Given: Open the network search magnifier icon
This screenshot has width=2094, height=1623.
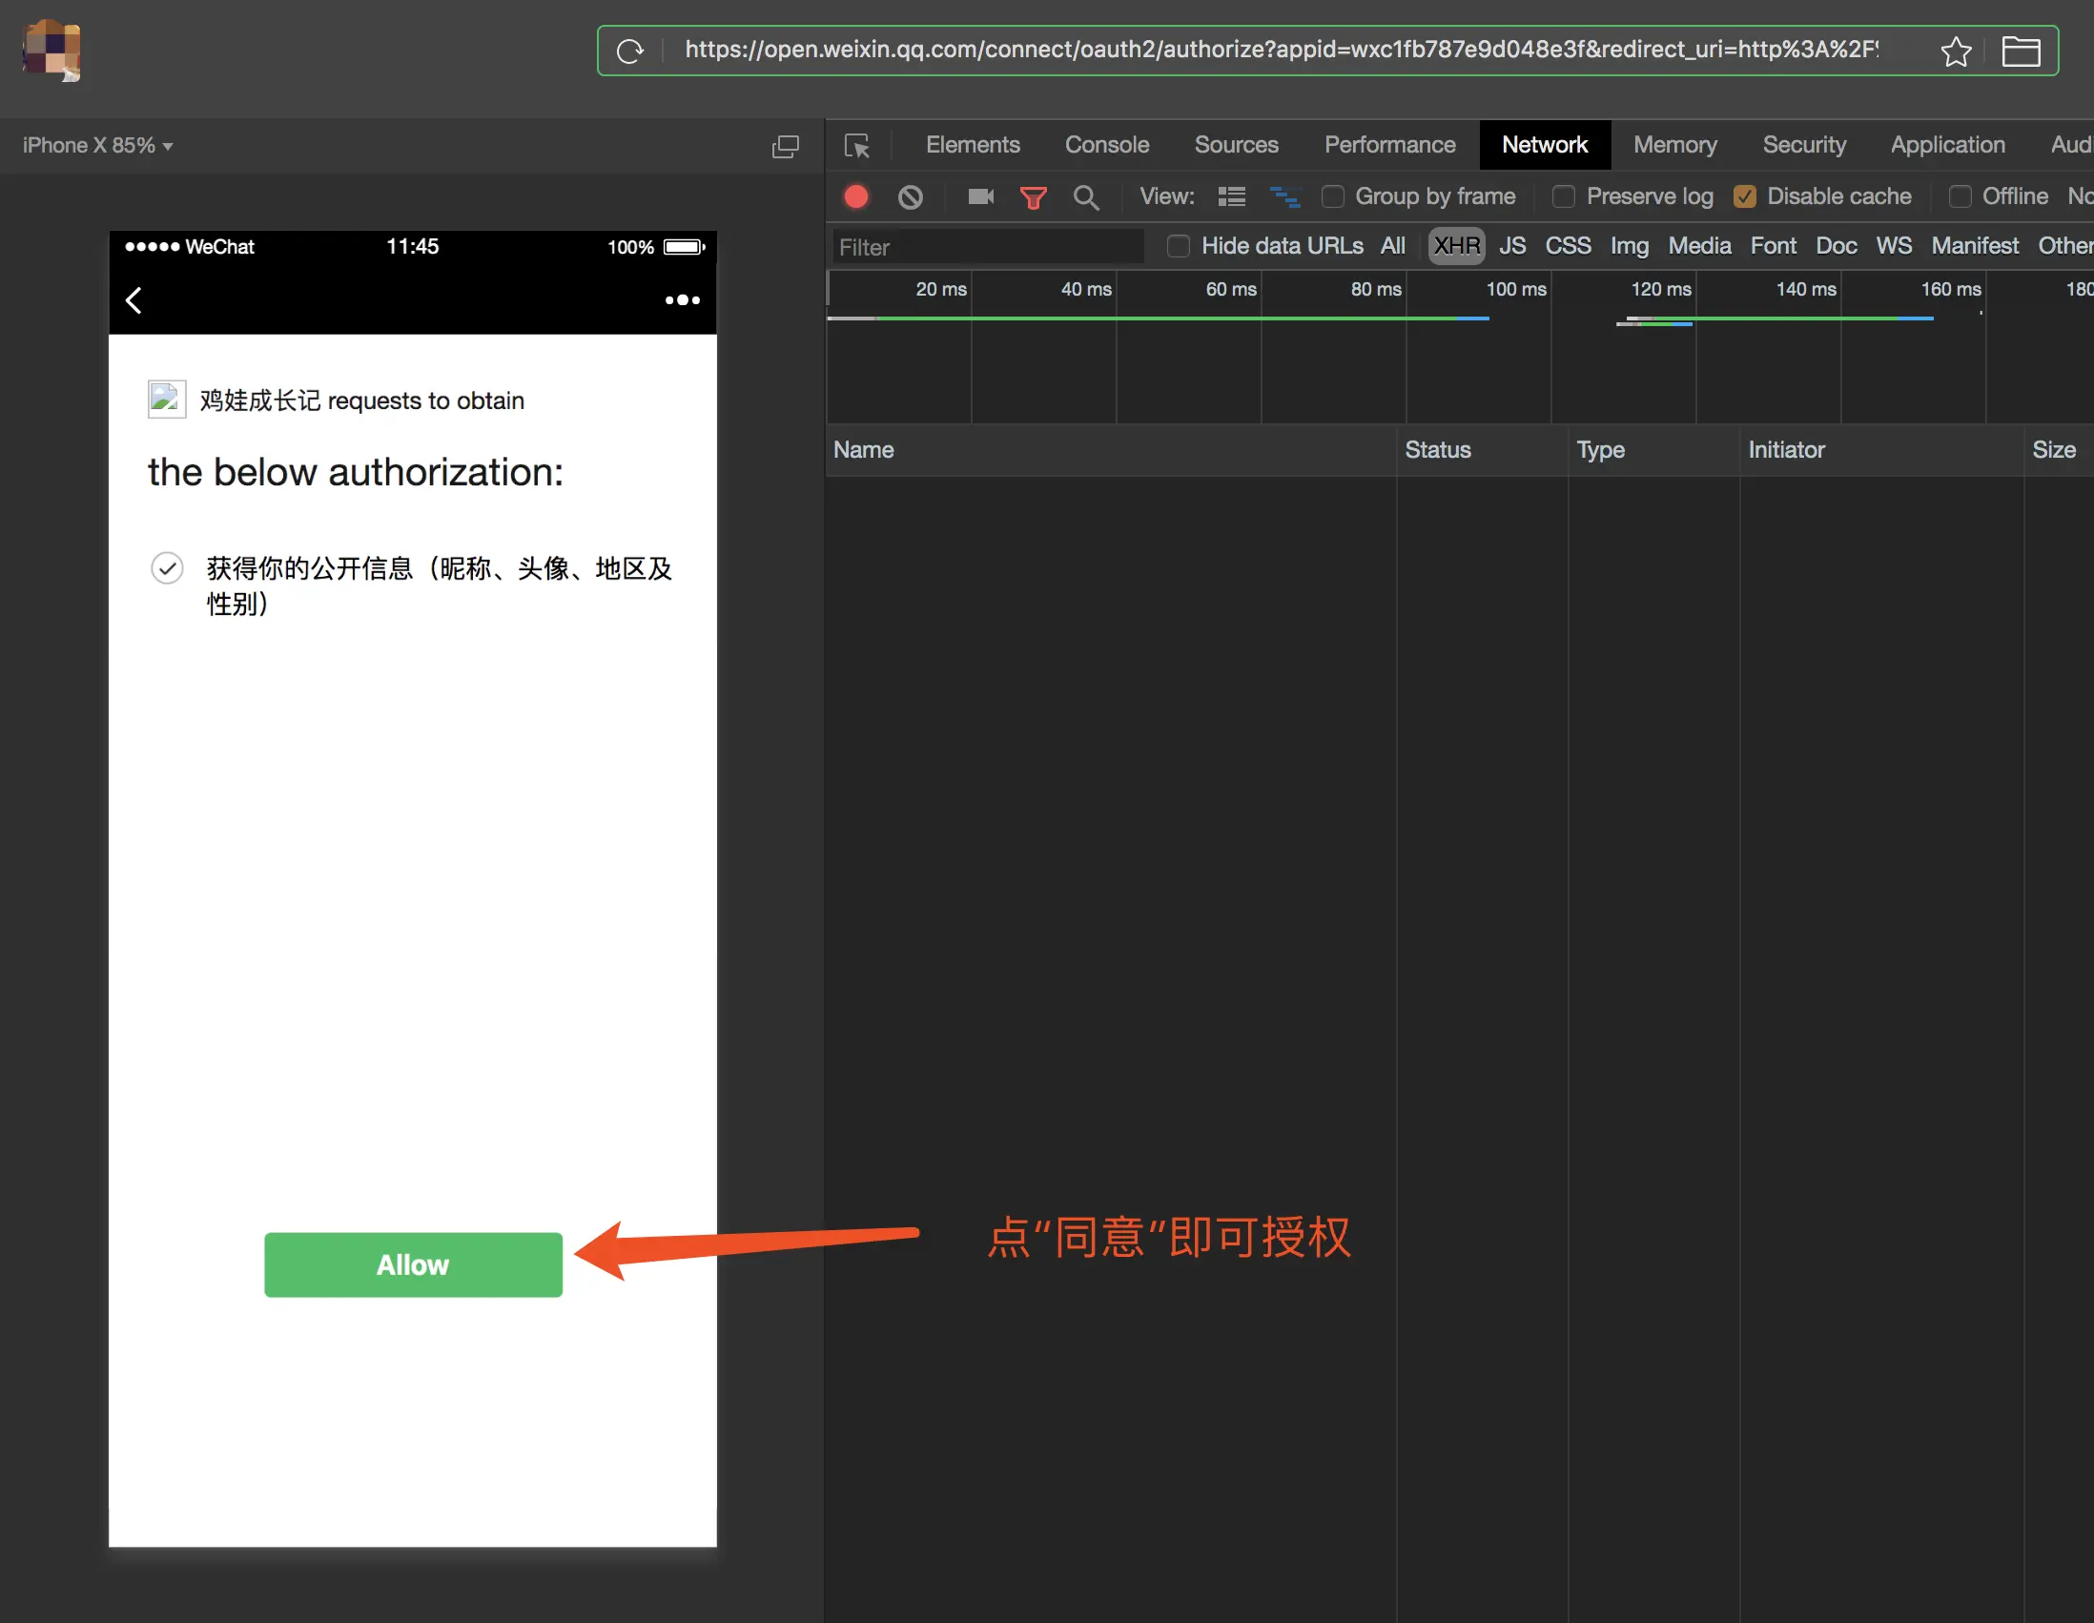Looking at the screenshot, I should pos(1085,197).
